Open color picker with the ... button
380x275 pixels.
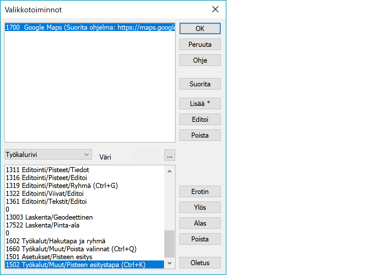click(x=170, y=155)
